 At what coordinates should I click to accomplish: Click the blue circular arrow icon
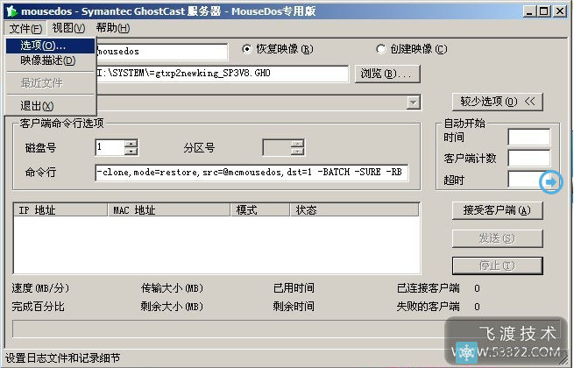(x=551, y=182)
